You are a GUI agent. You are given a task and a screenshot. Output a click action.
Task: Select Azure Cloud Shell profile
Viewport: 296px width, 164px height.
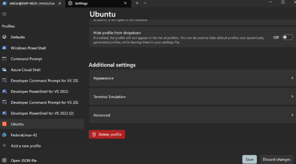pos(42,70)
